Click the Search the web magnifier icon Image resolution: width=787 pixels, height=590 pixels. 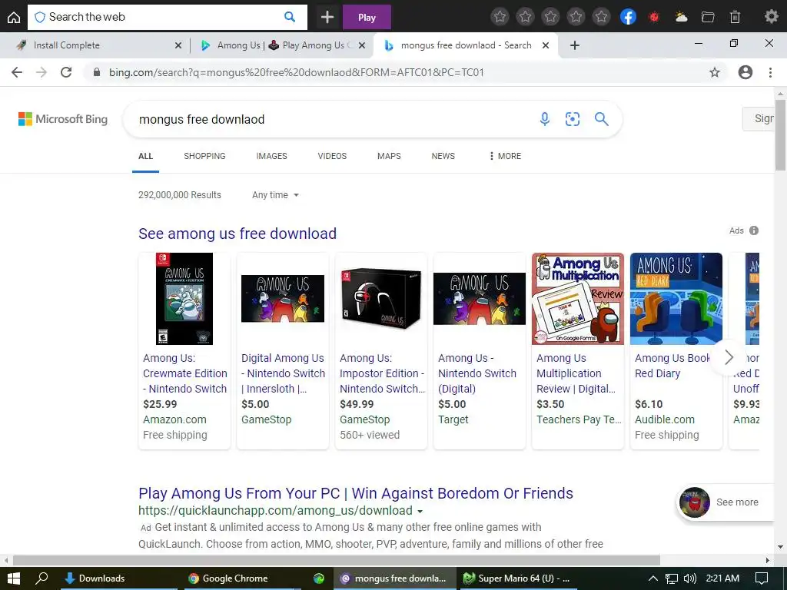click(x=290, y=17)
